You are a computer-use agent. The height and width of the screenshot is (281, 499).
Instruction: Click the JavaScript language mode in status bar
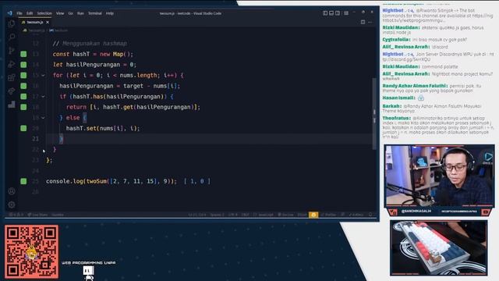pyautogui.click(x=264, y=215)
